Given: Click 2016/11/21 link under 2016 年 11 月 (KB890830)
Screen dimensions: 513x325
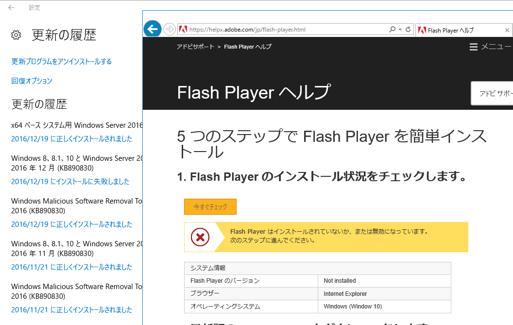Looking at the screenshot, I should [x=71, y=267].
